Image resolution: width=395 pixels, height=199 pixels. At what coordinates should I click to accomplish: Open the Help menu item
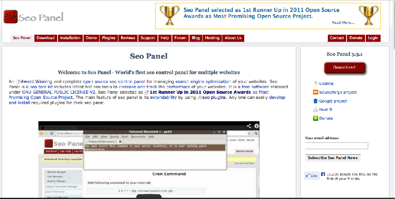[x=165, y=38]
